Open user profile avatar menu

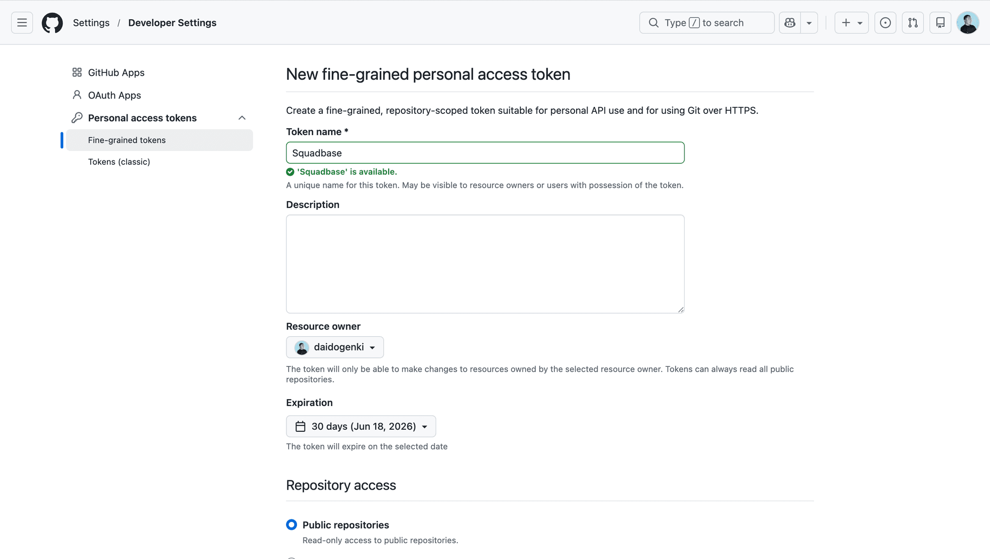tap(968, 23)
